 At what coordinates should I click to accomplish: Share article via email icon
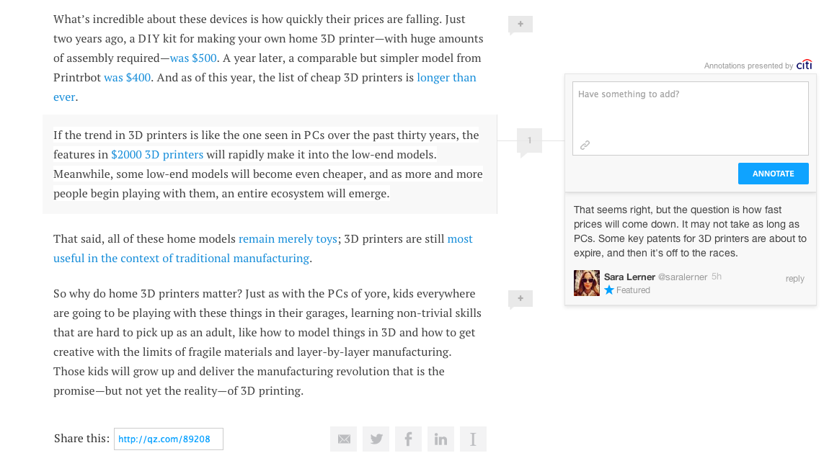[x=344, y=439]
